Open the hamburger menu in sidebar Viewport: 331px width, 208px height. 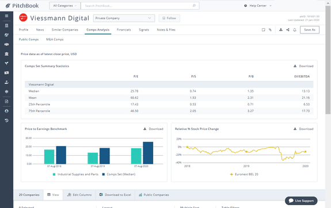click(x=6, y=16)
